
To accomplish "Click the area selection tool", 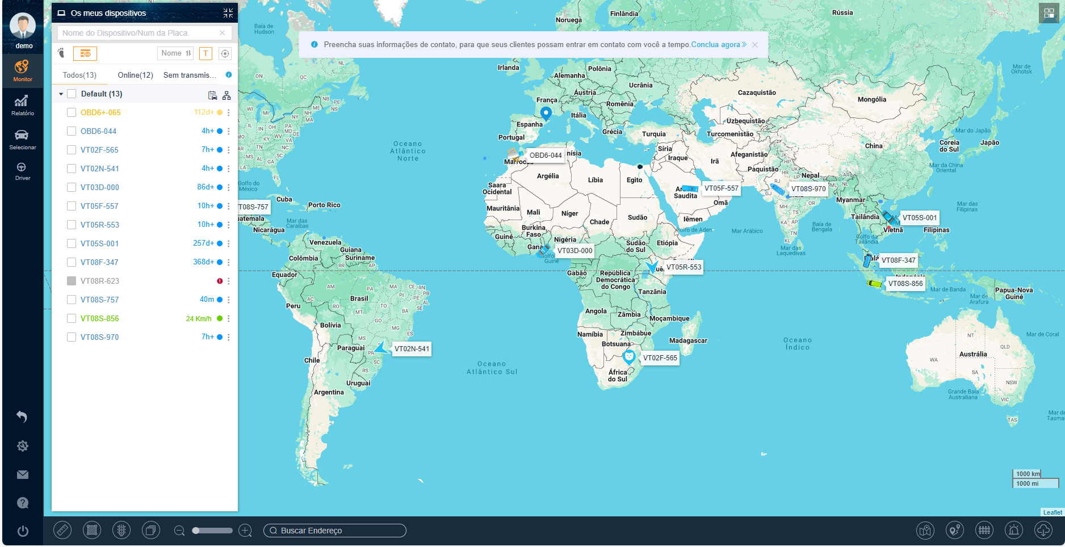I will click(92, 531).
